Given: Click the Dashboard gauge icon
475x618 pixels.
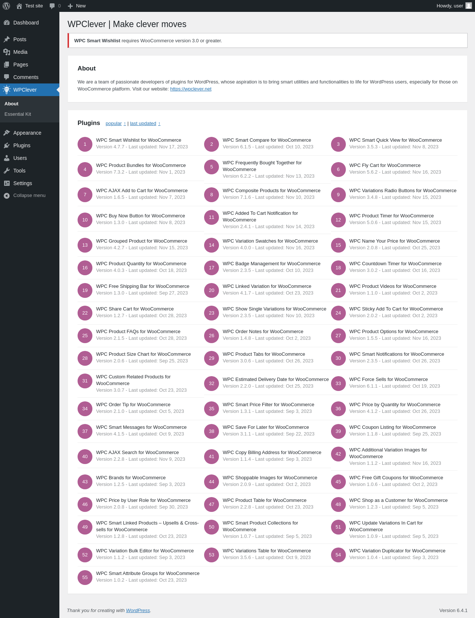Looking at the screenshot, I should tap(7, 23).
